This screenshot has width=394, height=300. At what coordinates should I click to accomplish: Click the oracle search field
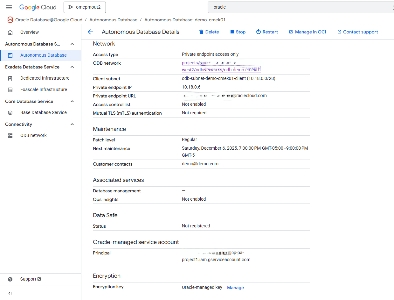286,7
